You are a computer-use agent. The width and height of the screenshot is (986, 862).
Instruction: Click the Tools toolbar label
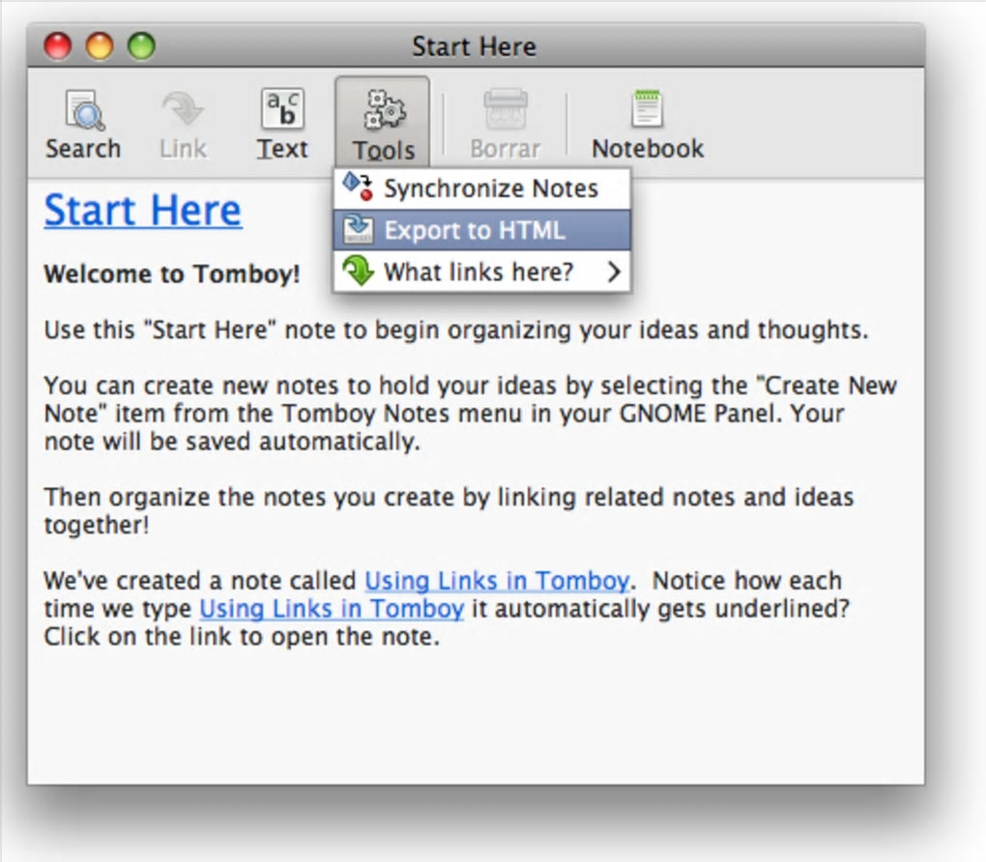(384, 150)
